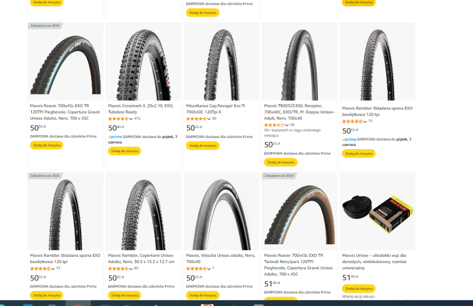The image size is (473, 306).
Task: Expand rating chevron beside 73 reviews
Action: (53, 269)
